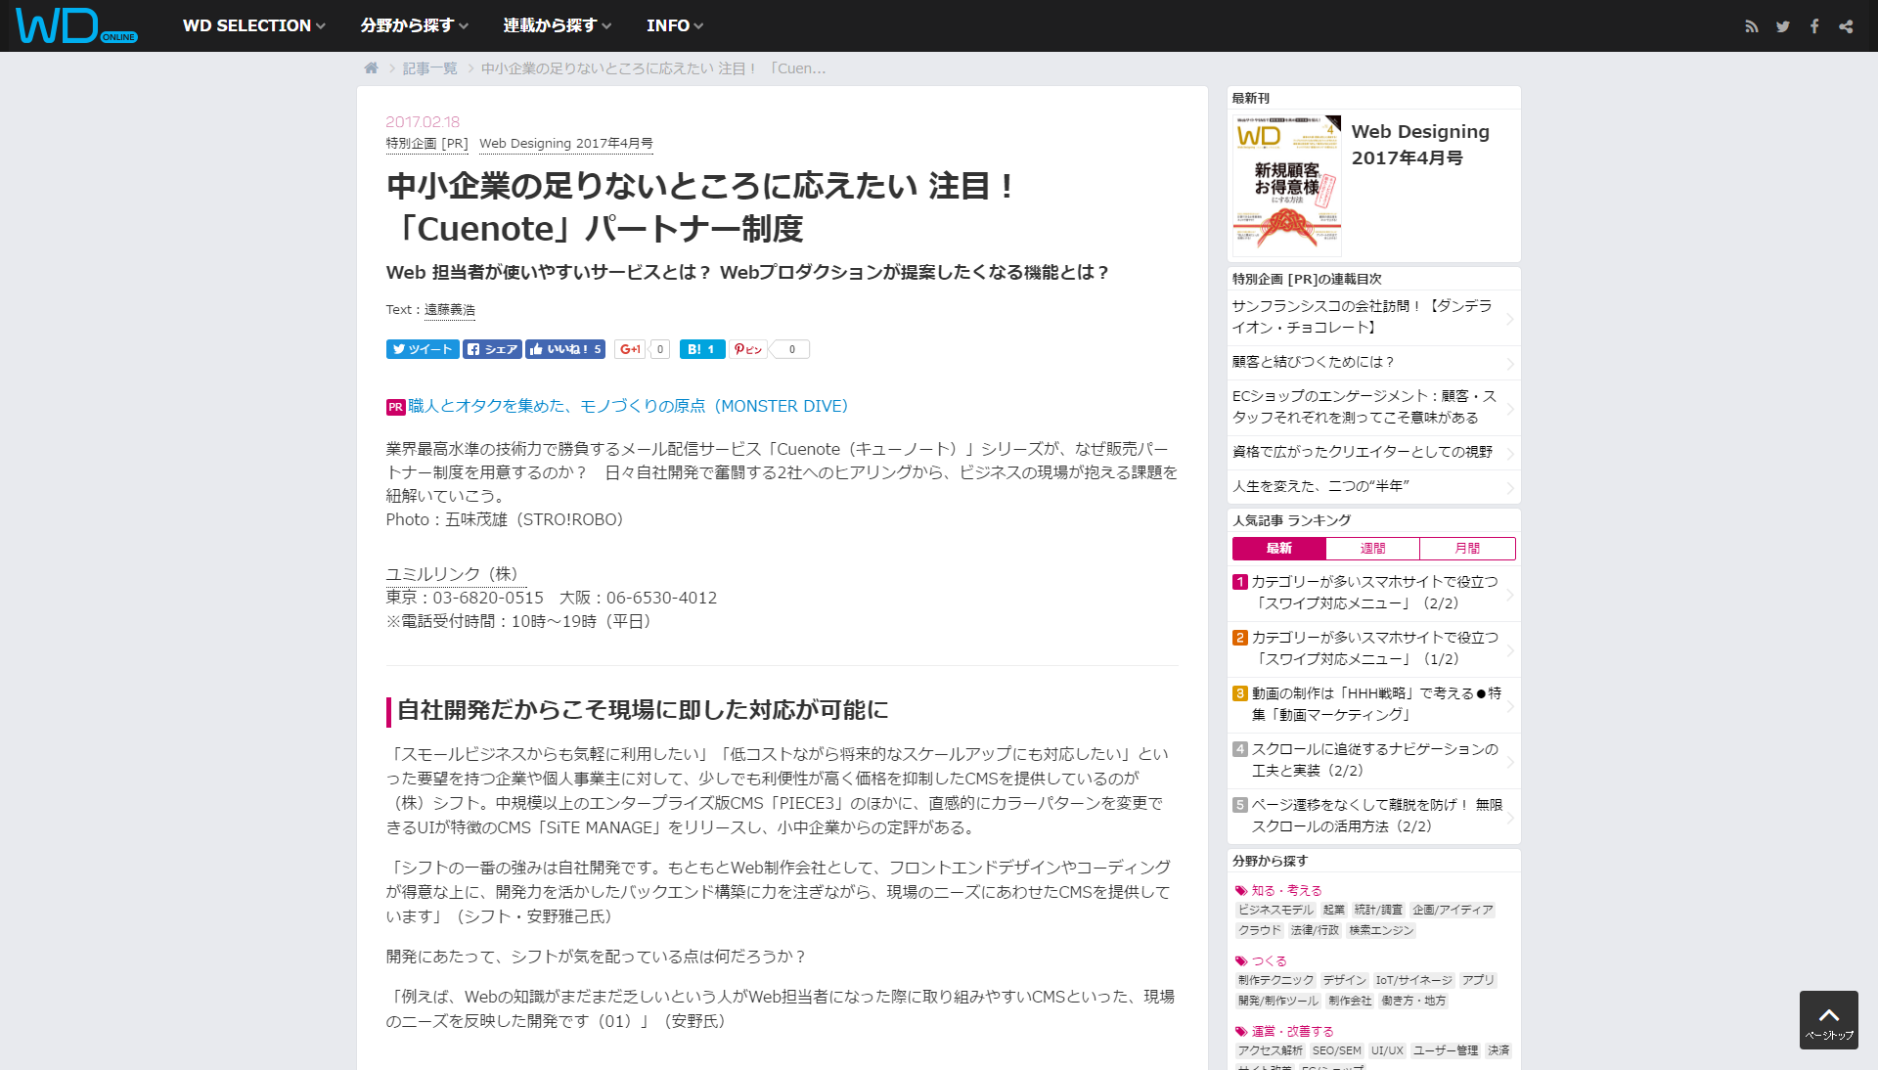Viewport: 1878px width, 1070px height.
Task: Expand the 分野から探す menu
Action: (414, 25)
